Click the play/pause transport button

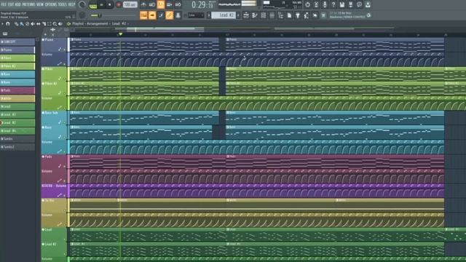pyautogui.click(x=101, y=5)
